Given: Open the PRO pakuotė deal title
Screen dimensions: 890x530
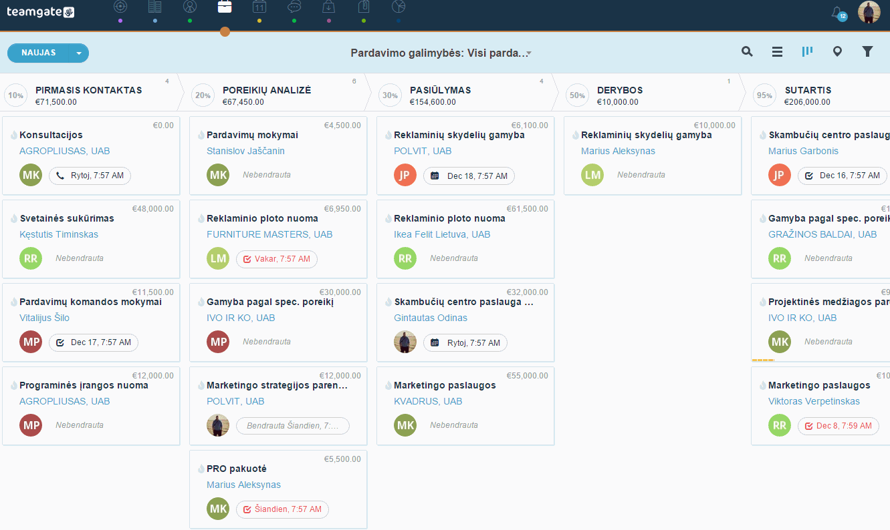Looking at the screenshot, I should click(237, 469).
